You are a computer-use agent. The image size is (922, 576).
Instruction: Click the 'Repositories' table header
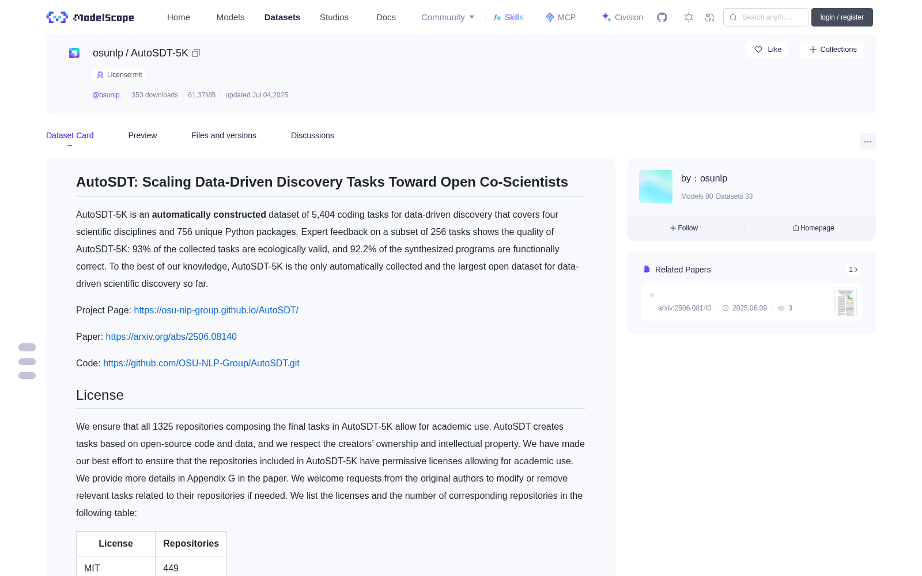click(x=191, y=544)
